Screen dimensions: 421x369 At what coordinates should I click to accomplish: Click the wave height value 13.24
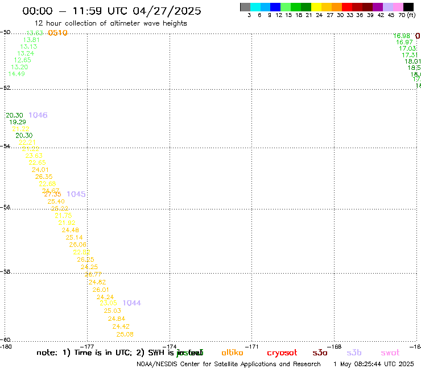(26, 53)
